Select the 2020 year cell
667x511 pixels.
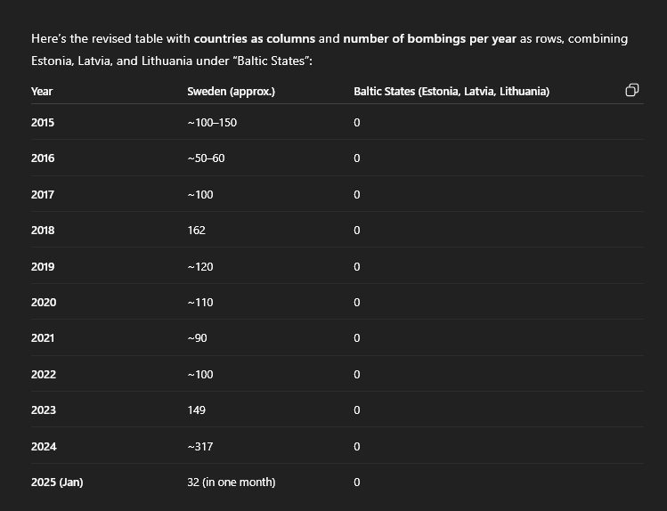(x=44, y=303)
